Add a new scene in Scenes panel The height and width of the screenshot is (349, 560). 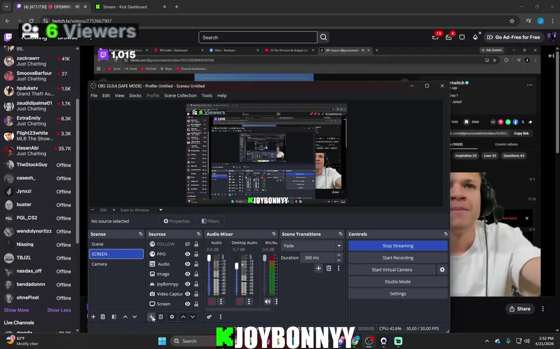click(93, 317)
